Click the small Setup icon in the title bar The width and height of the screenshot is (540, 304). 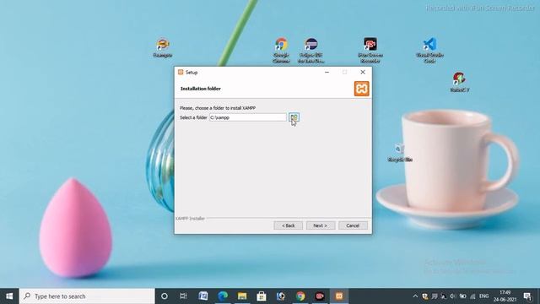tap(181, 72)
